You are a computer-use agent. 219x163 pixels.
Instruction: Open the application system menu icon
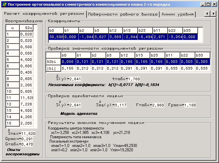click(x=4, y=4)
